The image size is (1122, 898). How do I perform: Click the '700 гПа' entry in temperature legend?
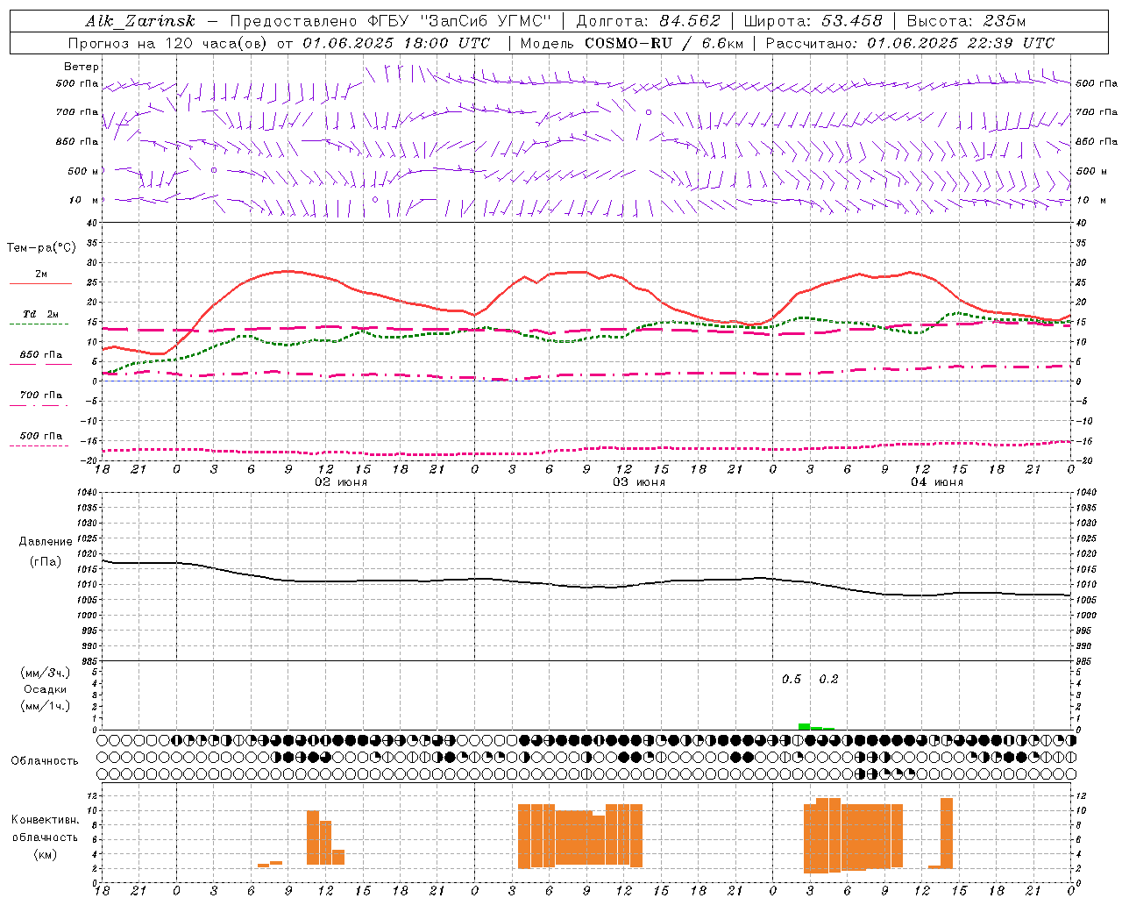pyautogui.click(x=41, y=396)
